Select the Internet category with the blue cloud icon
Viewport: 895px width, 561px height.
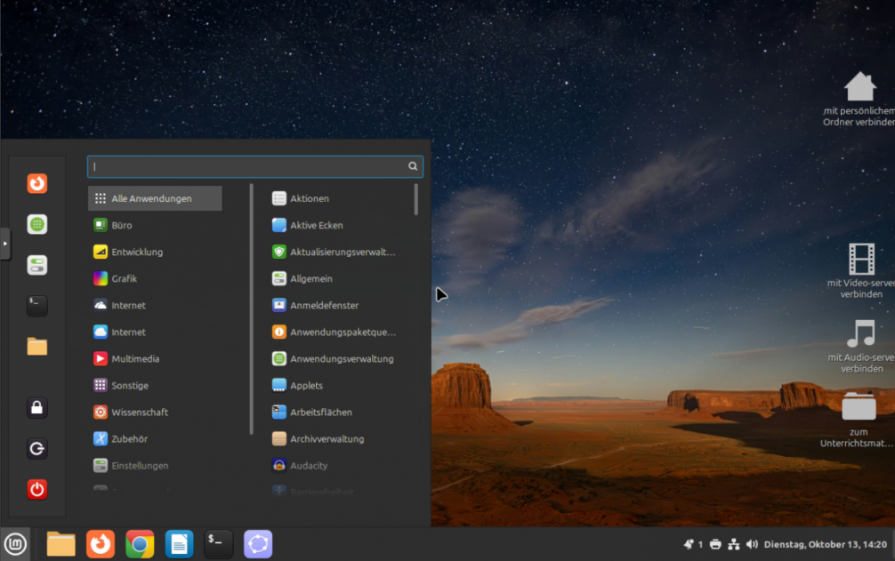[x=156, y=332]
